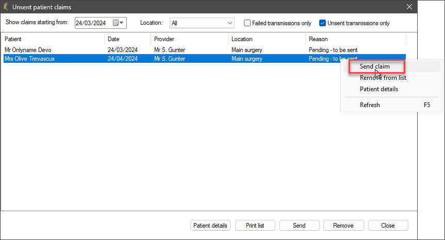Click the Patient details button
Image resolution: width=445 pixels, height=240 pixels.
[210, 226]
